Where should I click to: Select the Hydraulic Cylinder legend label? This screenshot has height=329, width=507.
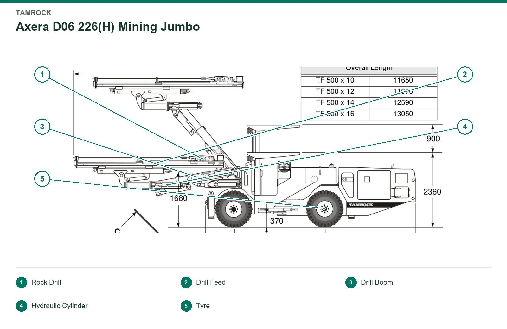tap(59, 306)
